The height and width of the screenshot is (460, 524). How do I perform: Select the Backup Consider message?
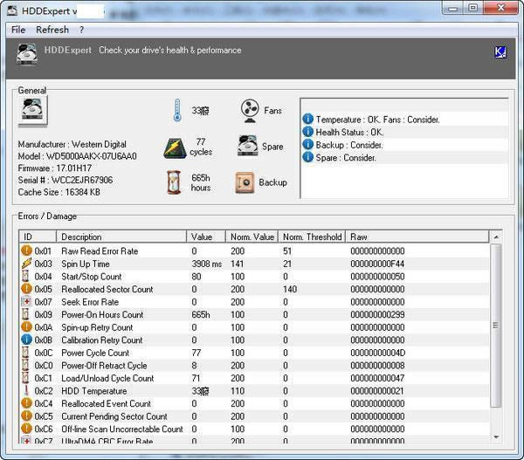click(x=349, y=145)
